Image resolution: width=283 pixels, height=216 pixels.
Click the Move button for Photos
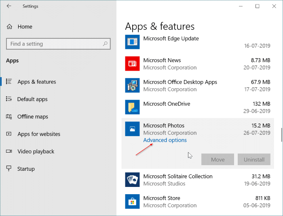click(218, 159)
